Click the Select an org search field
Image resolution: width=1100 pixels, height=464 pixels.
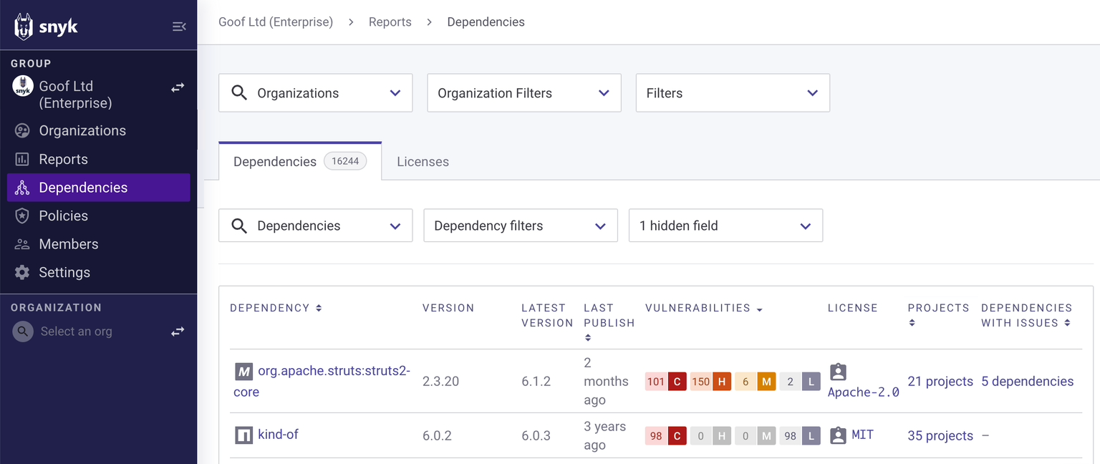click(x=76, y=332)
